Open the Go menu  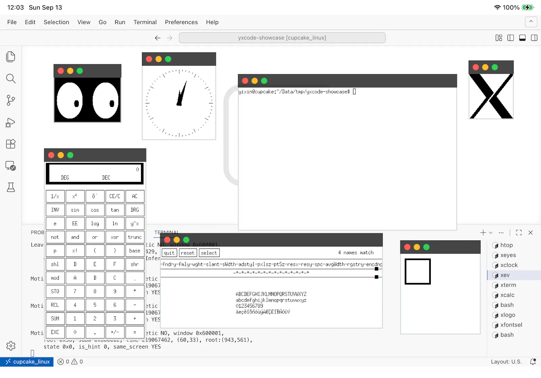[x=102, y=22]
